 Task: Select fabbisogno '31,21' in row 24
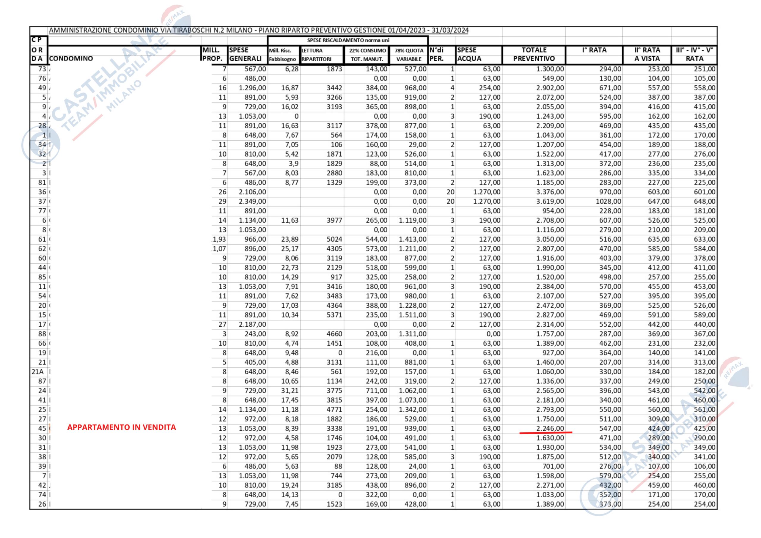click(290, 391)
